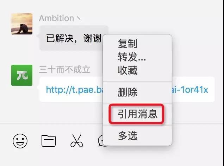Open the green π avatar of 三十而不成立
The height and width of the screenshot is (166, 224).
(x=22, y=75)
